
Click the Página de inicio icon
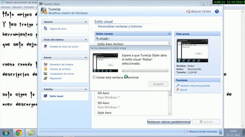click(x=46, y=29)
